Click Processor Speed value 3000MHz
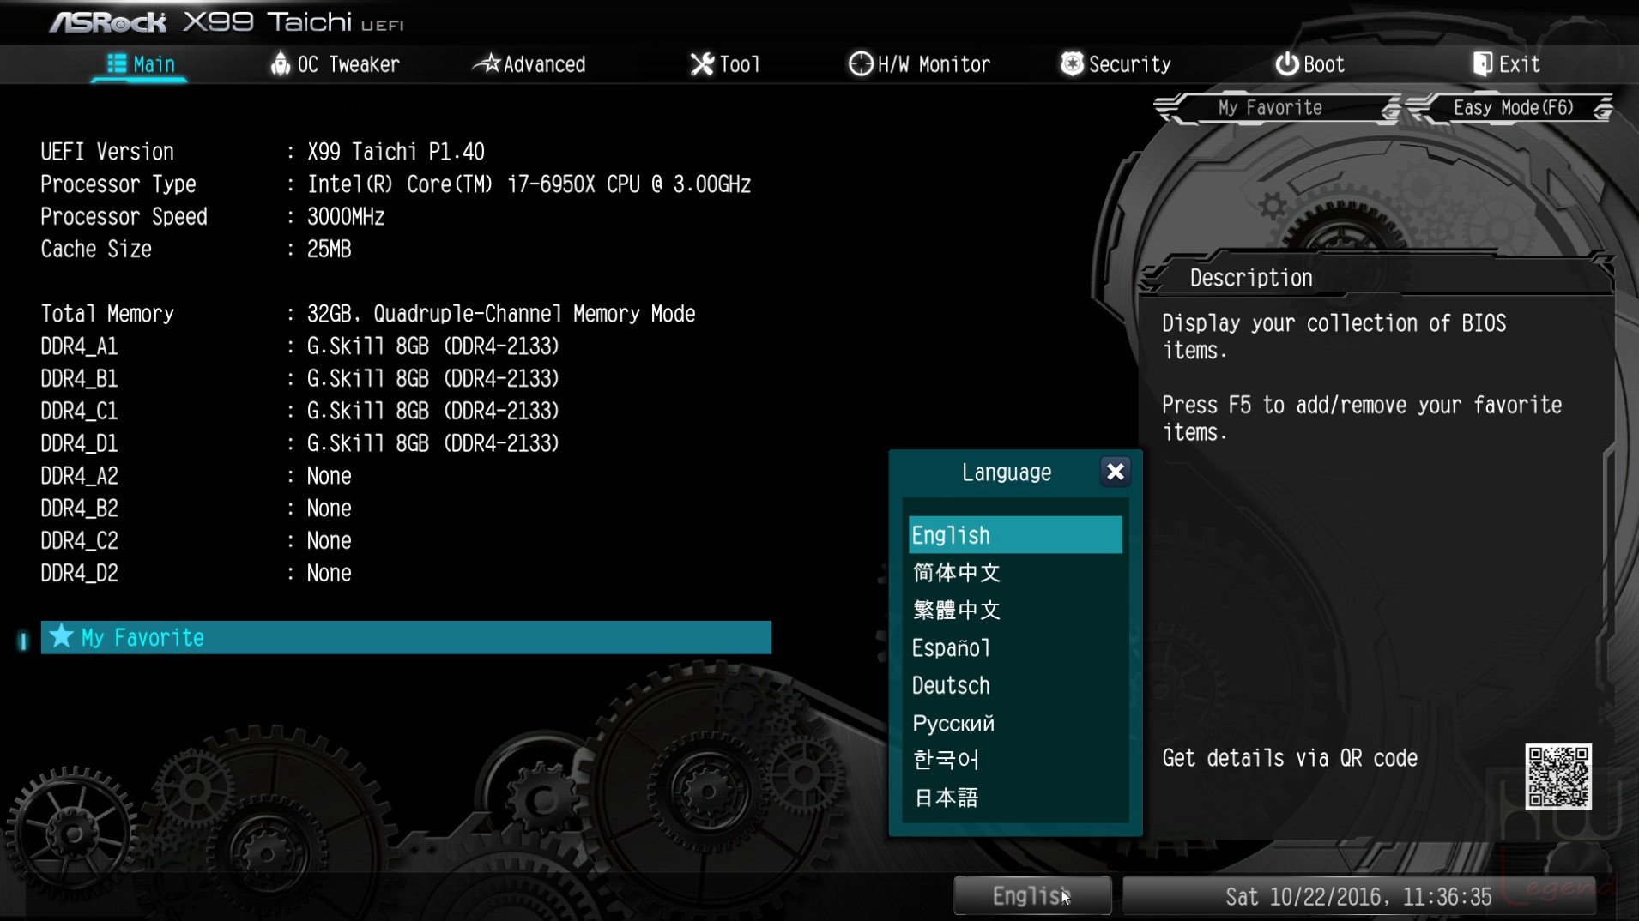 (346, 217)
